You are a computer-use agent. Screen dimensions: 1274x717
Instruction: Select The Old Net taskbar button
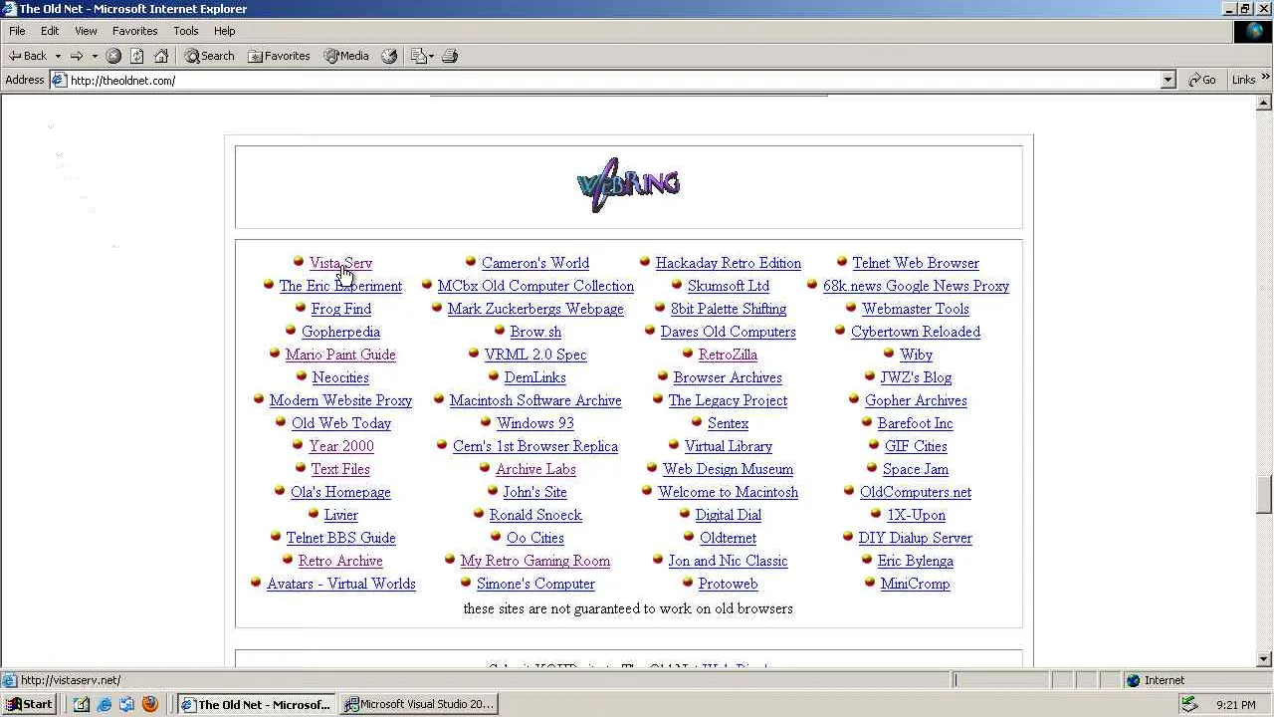(x=256, y=704)
